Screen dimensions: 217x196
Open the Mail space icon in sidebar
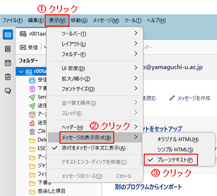(x=8, y=35)
